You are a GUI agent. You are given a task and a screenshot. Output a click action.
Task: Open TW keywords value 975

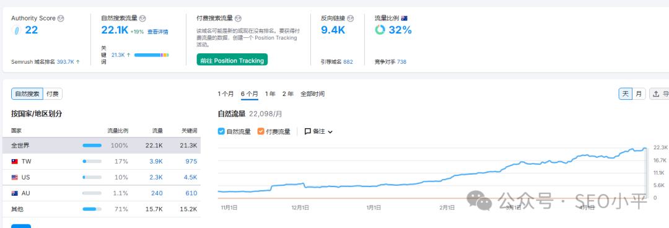point(191,161)
